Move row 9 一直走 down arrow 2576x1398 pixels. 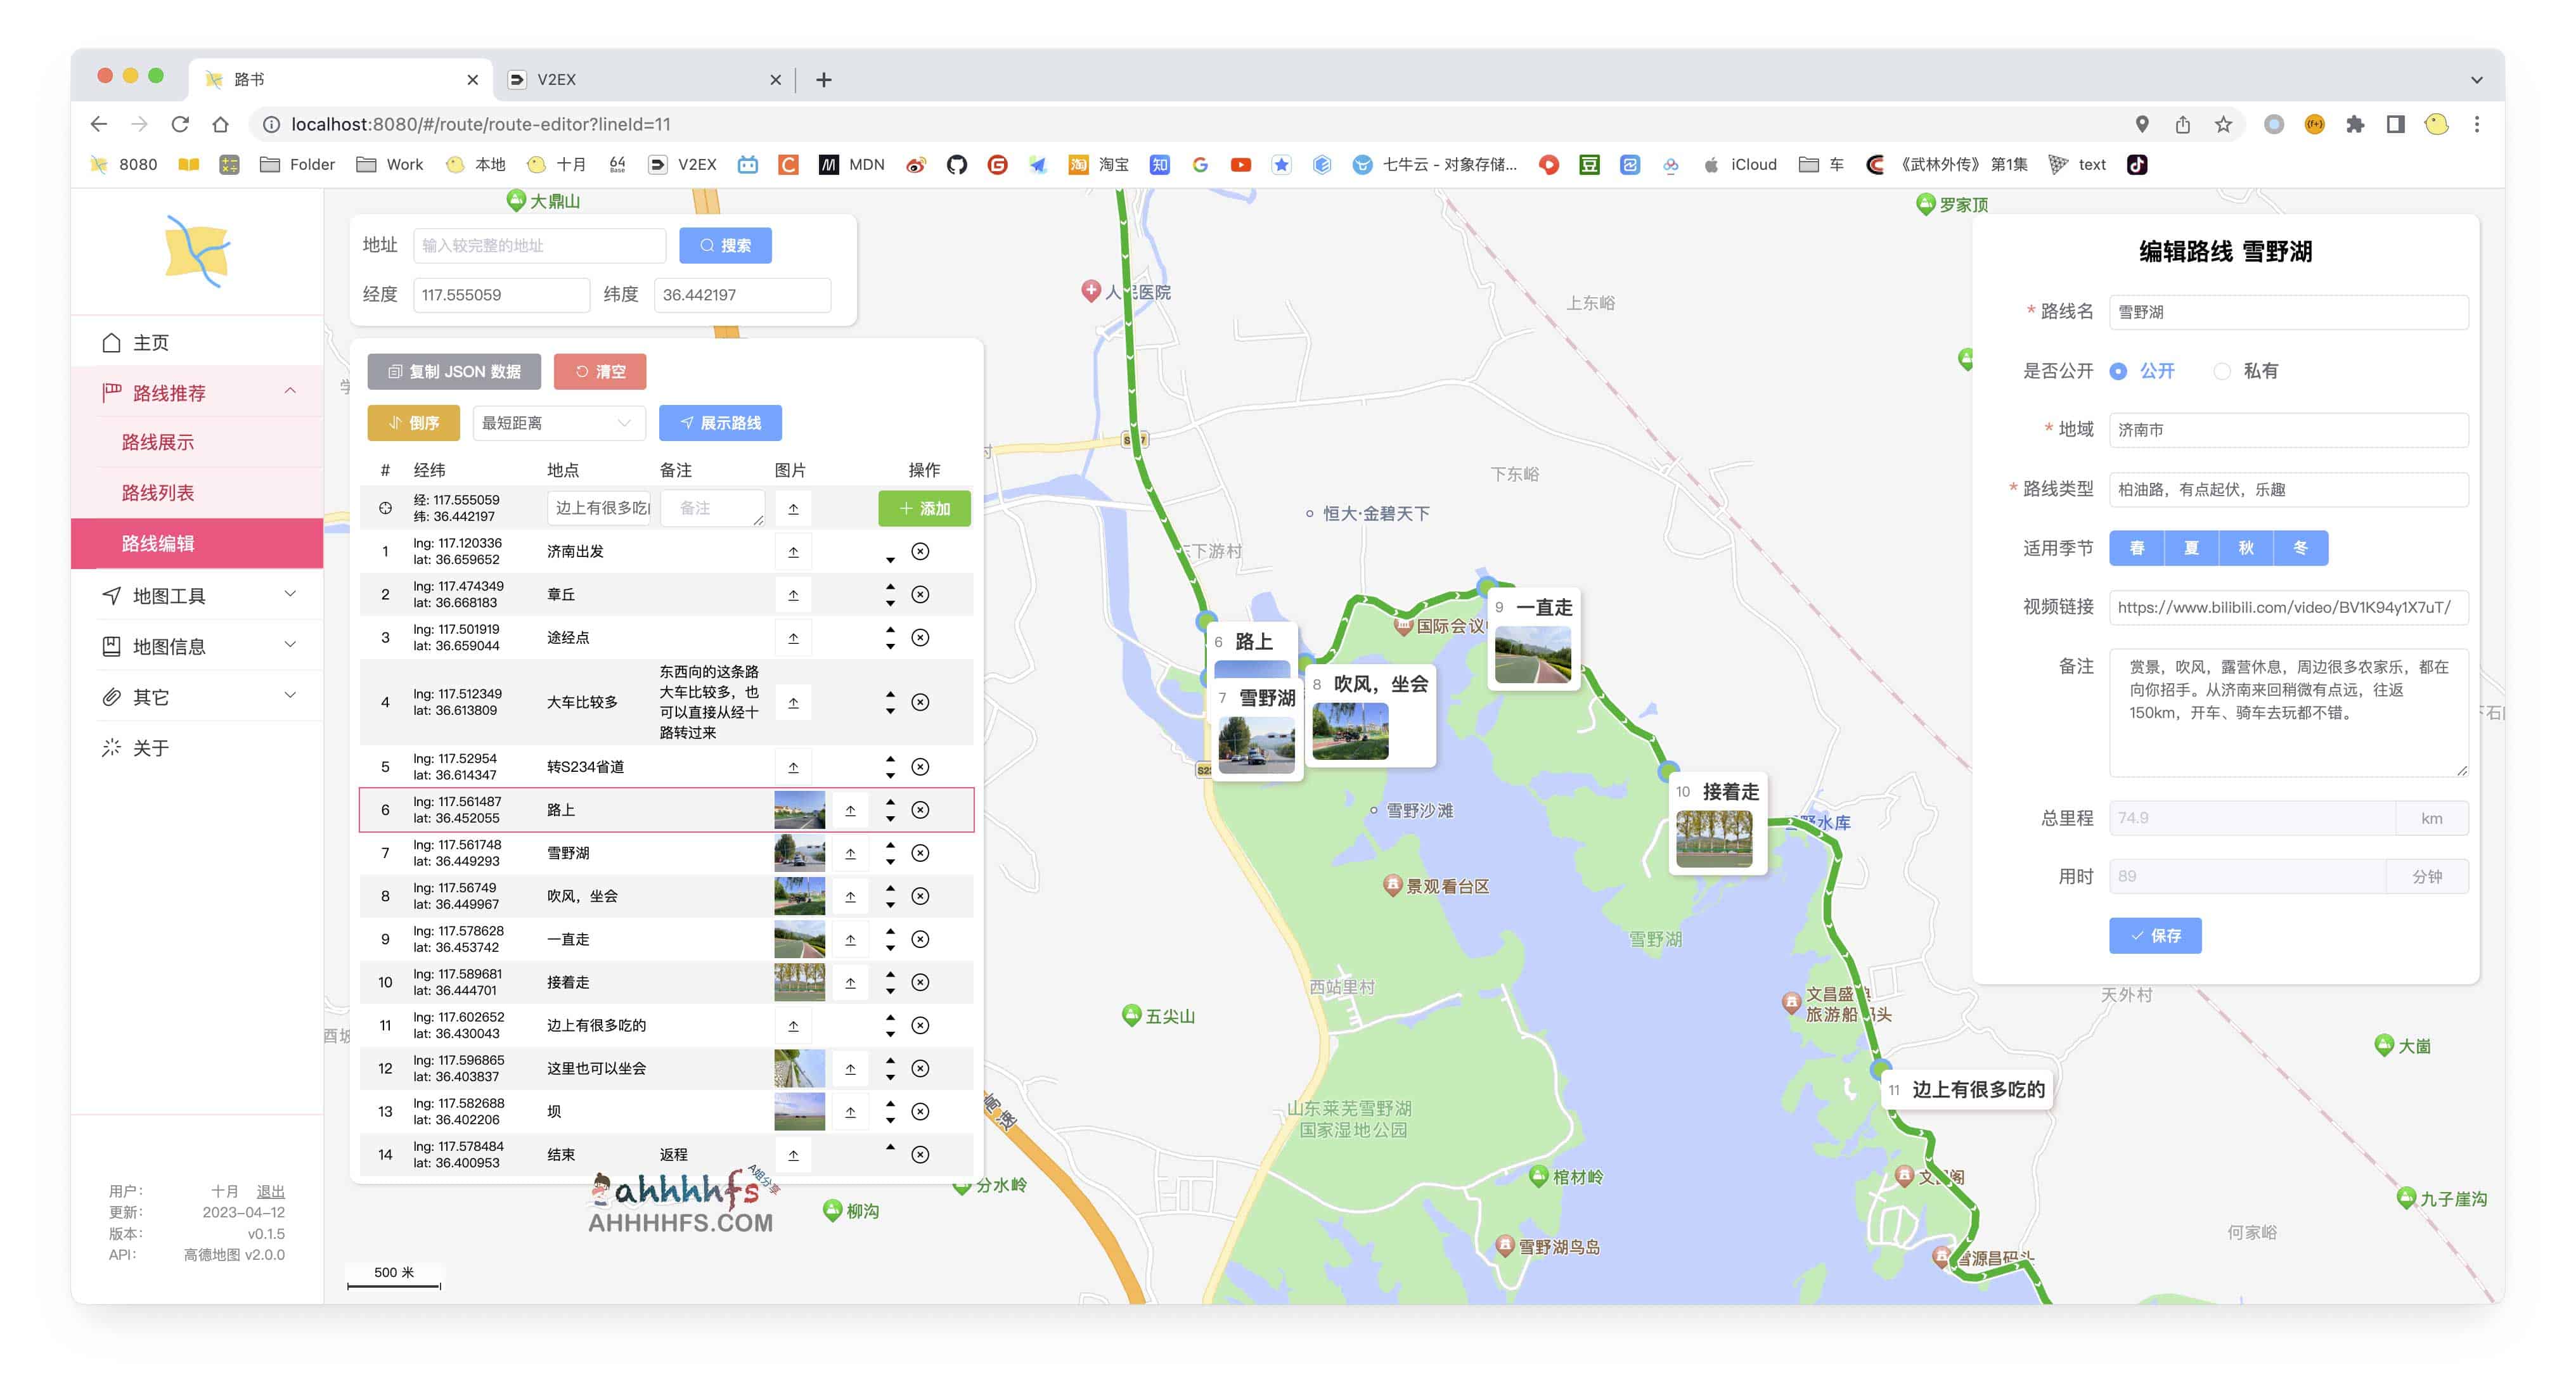890,948
